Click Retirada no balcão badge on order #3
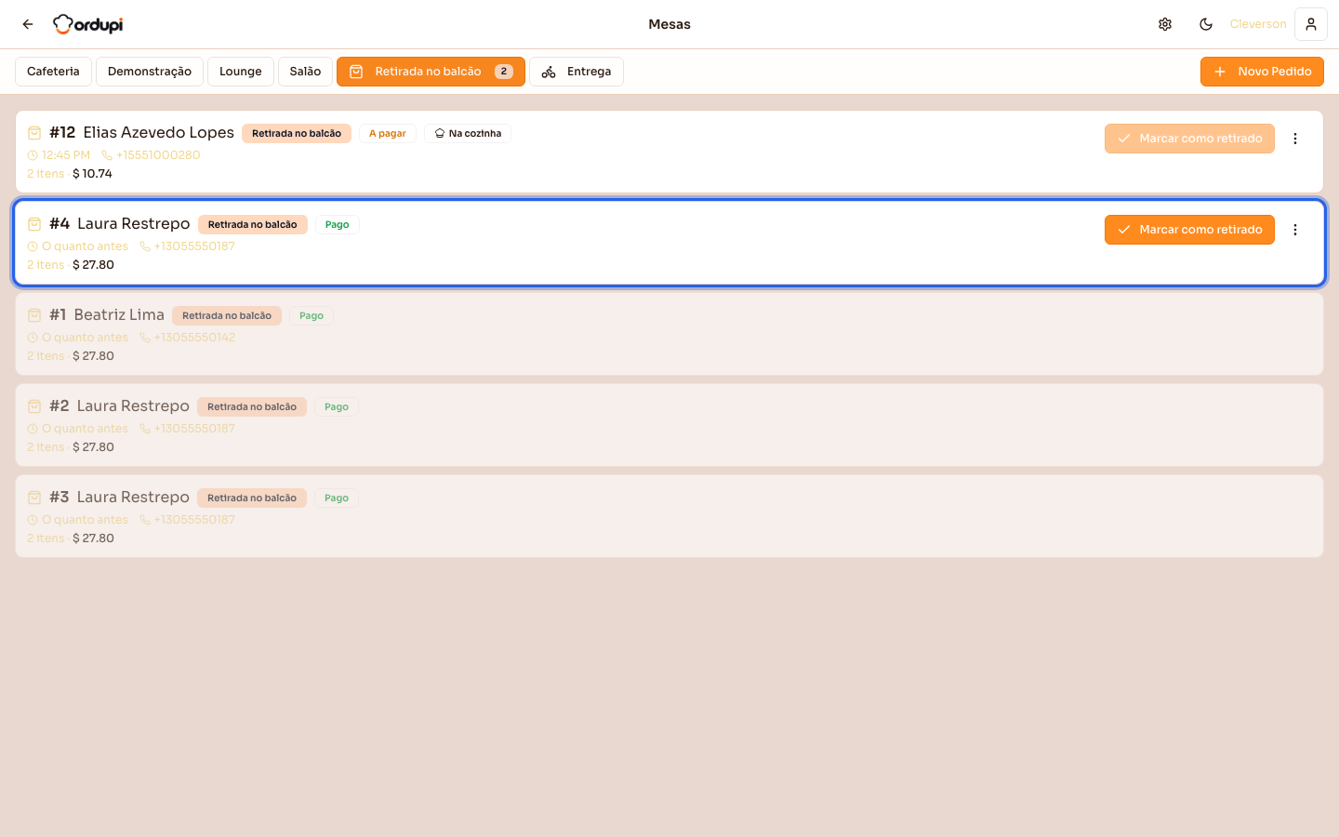The height and width of the screenshot is (837, 1339). 252,498
